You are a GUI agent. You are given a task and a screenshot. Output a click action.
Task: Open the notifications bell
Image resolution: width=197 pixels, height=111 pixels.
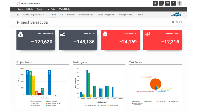coord(161,3)
